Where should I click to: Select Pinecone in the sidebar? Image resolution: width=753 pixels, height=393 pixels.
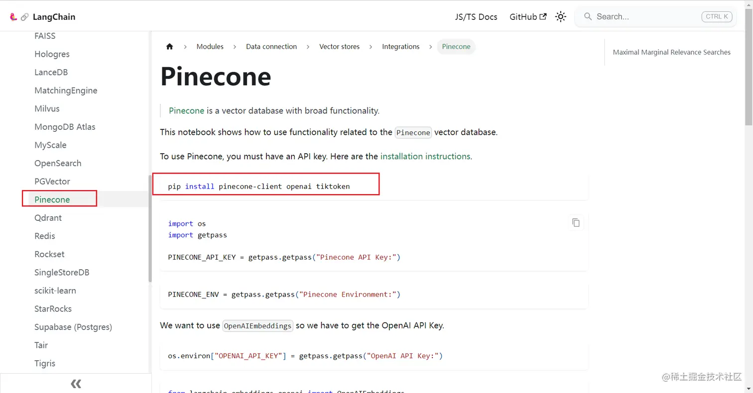point(52,199)
